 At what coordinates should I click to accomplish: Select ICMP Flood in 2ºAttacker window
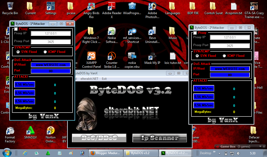point(224,56)
